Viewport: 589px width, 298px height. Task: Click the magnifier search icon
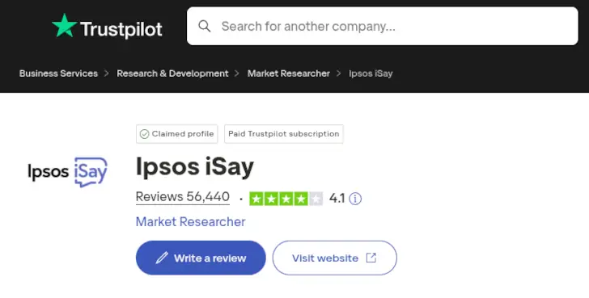(205, 26)
